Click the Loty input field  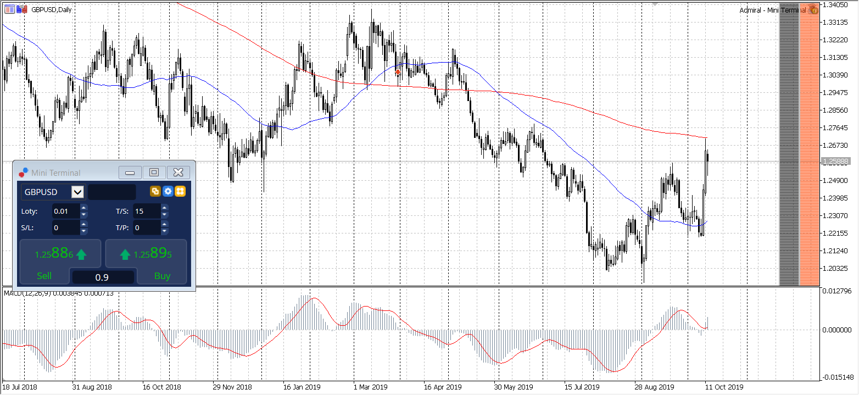coord(66,211)
